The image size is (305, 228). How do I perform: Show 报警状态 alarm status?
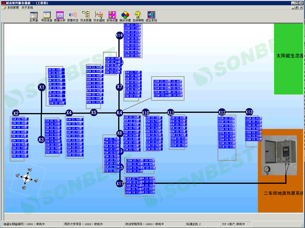click(x=73, y=16)
